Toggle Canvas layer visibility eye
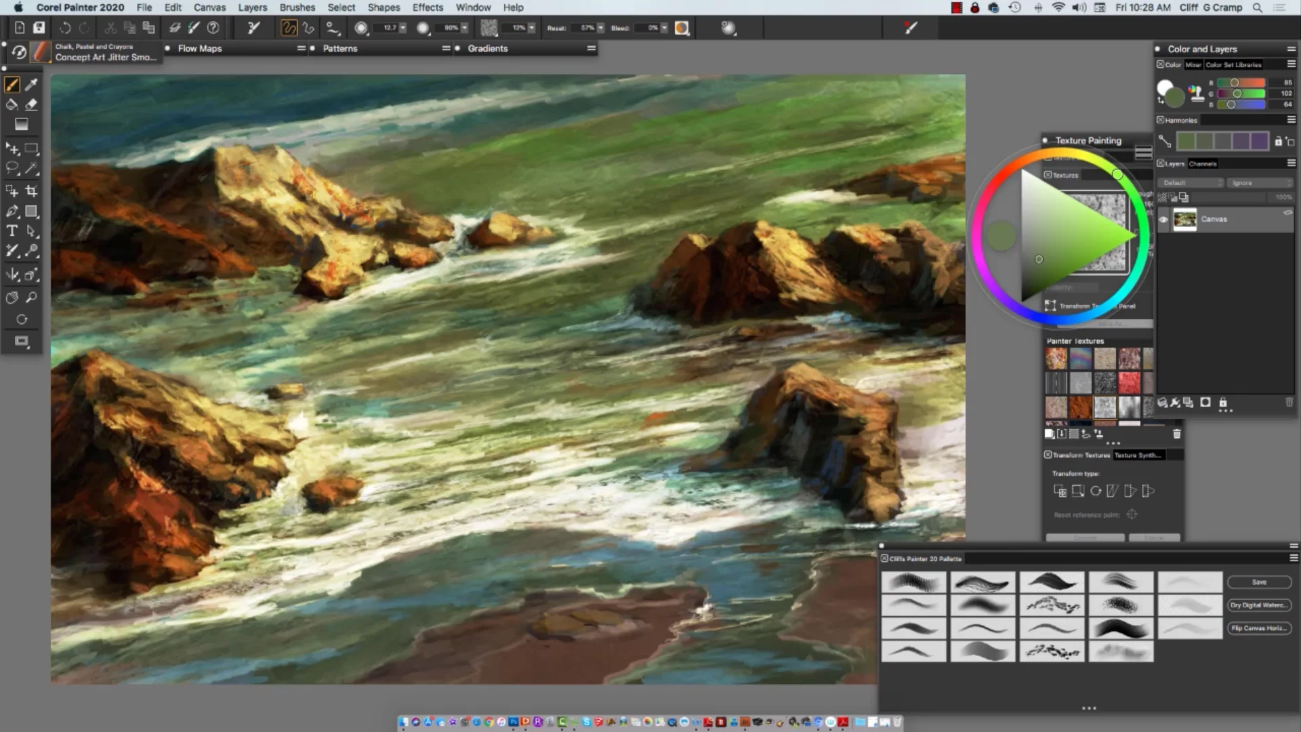 (x=1163, y=220)
